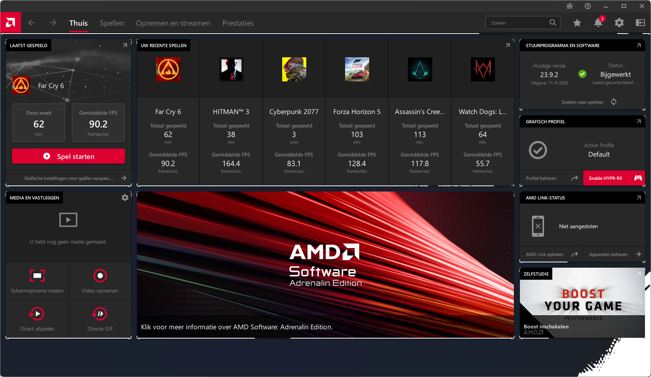The image size is (651, 377).
Task: Expand the AMD Link-Status panel
Action: (639, 198)
